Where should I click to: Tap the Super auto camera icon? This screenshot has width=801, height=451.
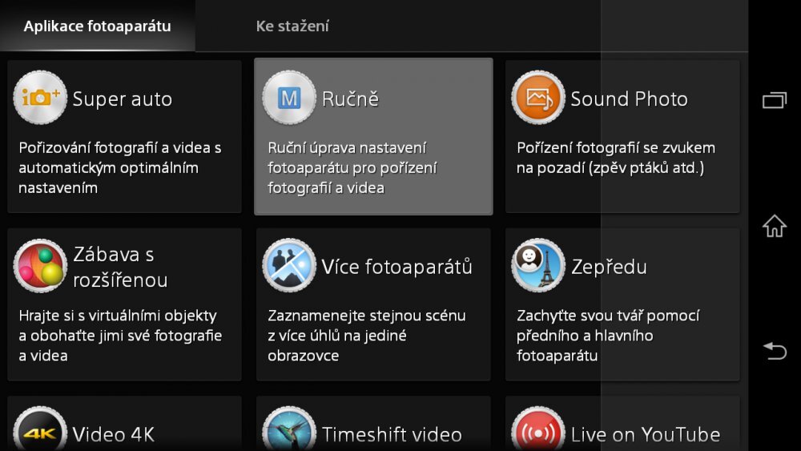(40, 98)
